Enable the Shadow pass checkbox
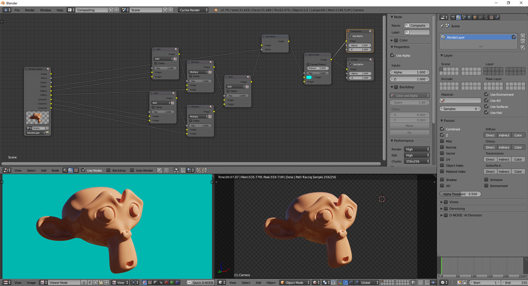Screen dimensions: 528x286 pyautogui.click(x=442, y=180)
